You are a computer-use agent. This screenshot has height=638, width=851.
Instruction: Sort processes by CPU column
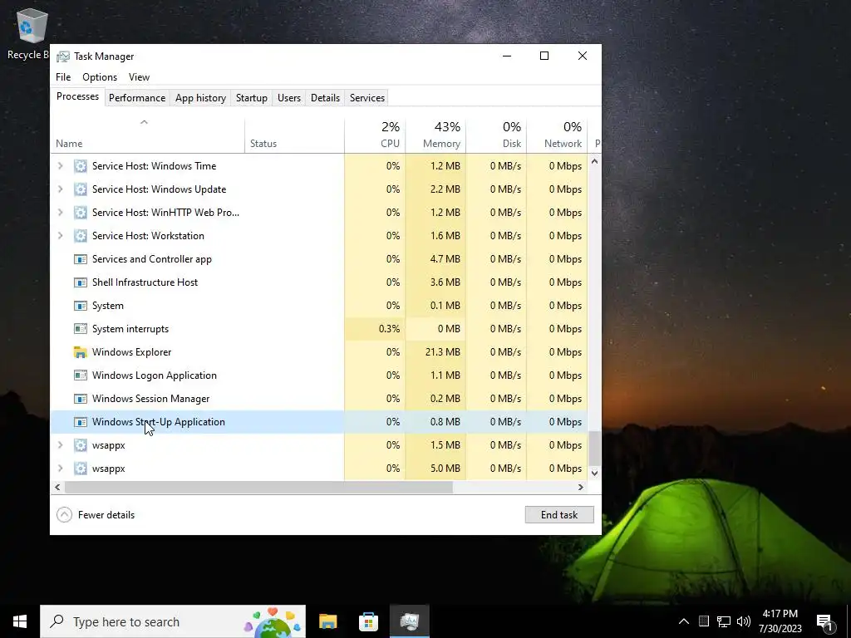point(375,135)
